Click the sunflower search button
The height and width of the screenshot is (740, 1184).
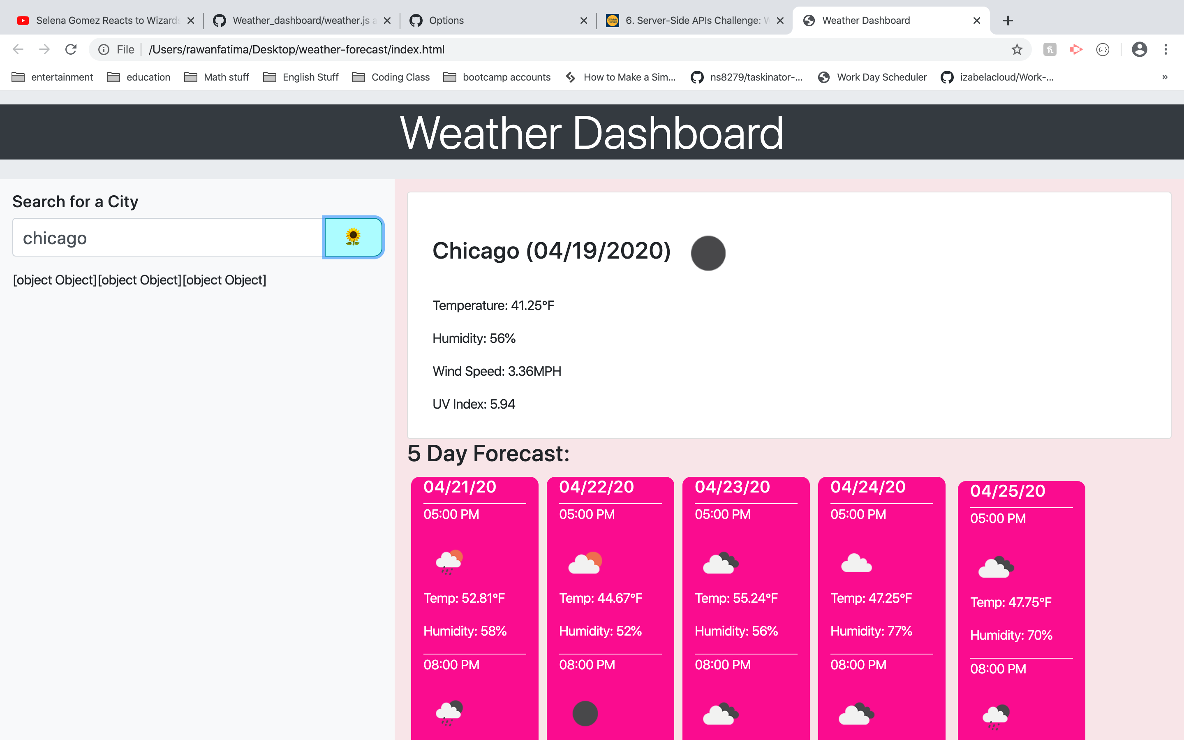(353, 237)
